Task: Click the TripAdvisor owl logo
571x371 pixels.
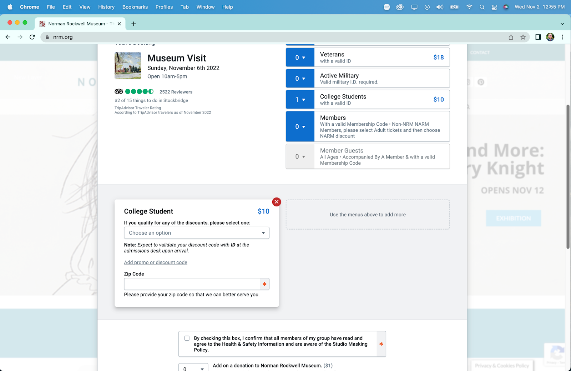Action: pos(119,91)
